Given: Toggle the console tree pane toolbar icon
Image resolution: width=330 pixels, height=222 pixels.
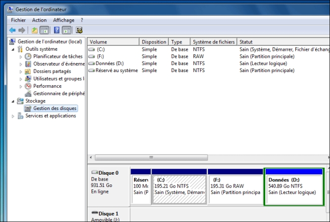Looking at the screenshot, I should (45, 30).
